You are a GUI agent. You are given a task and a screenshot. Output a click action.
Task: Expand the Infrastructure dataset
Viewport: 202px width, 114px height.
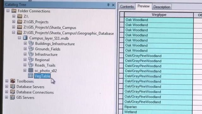point(25,54)
